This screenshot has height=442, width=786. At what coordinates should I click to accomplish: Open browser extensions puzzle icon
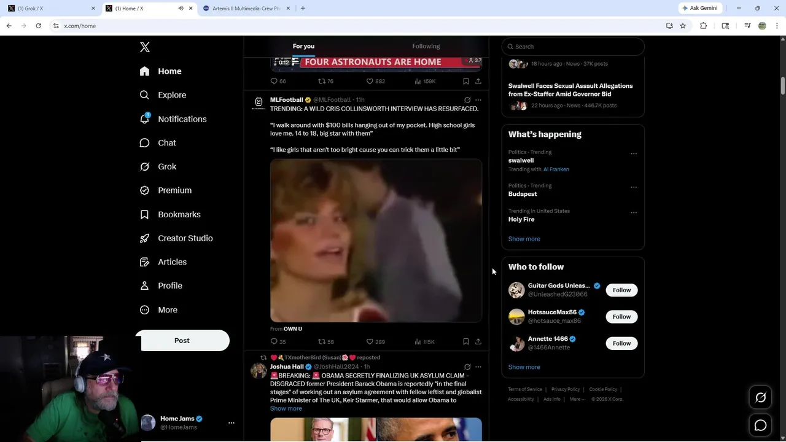click(x=704, y=26)
